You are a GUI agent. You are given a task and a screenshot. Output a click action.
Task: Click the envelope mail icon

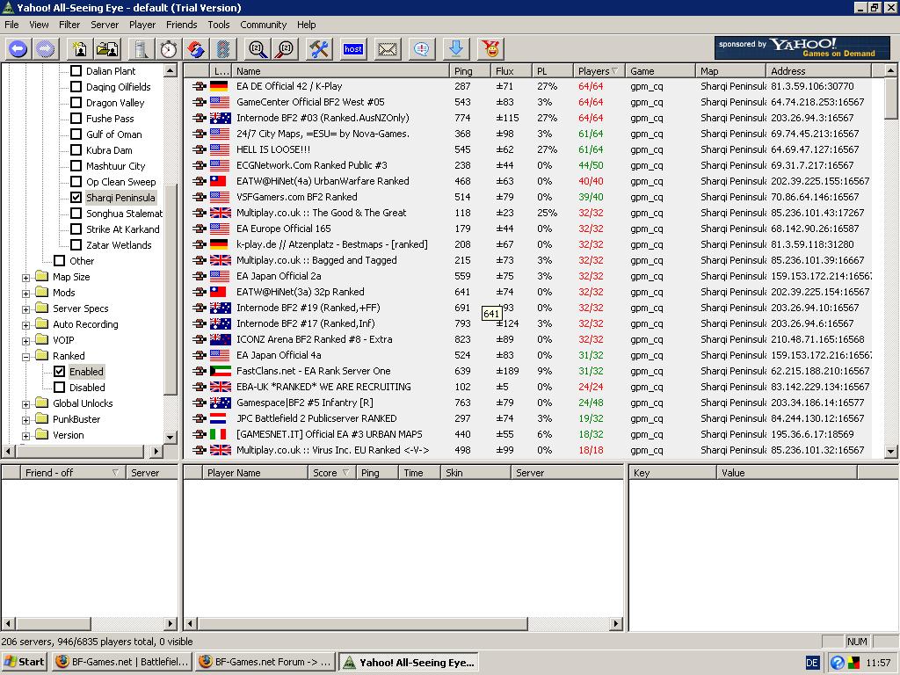pyautogui.click(x=388, y=49)
